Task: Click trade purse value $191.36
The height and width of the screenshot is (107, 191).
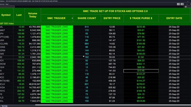Action: pyautogui.click(x=141, y=40)
